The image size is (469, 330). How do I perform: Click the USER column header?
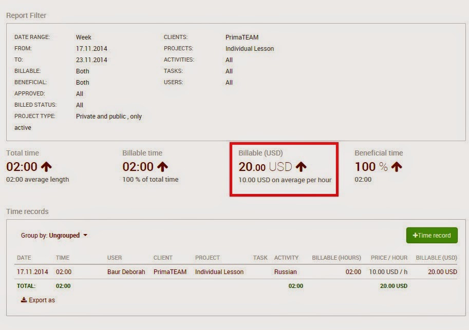(x=114, y=258)
